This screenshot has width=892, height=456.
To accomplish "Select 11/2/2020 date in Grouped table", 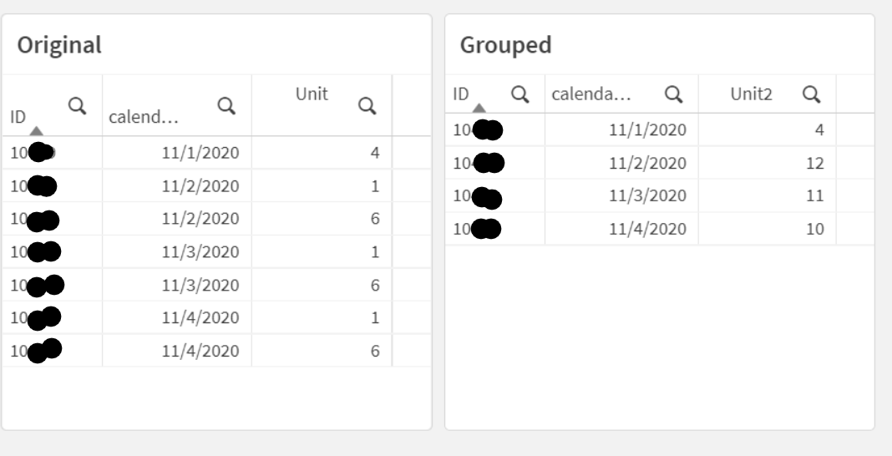I will coord(647,163).
